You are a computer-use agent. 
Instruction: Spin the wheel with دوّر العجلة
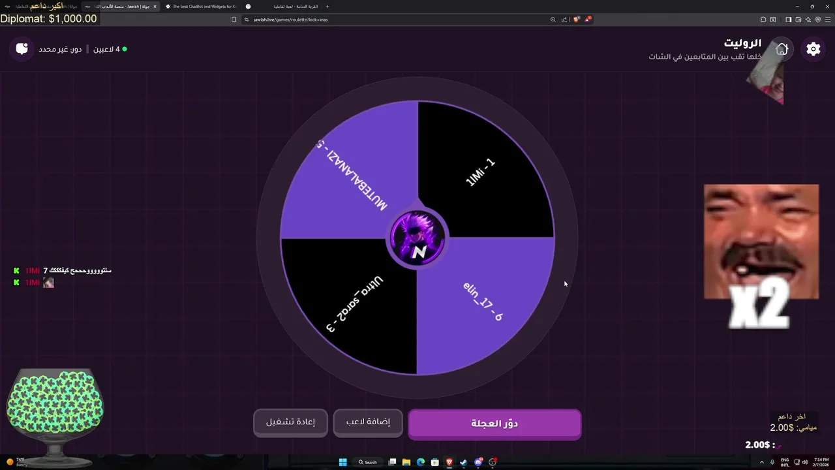tap(494, 424)
